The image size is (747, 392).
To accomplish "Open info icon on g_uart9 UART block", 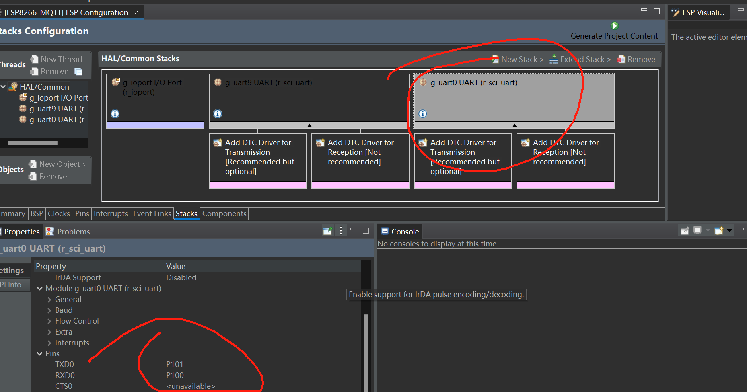I will 218,114.
